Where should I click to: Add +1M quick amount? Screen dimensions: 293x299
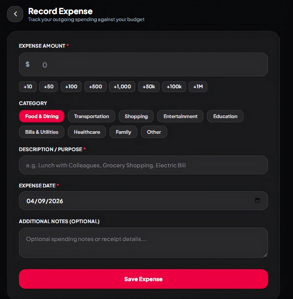point(198,87)
